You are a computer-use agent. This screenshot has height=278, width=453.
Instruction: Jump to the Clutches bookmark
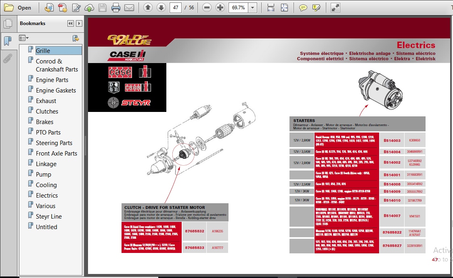[x=47, y=112]
